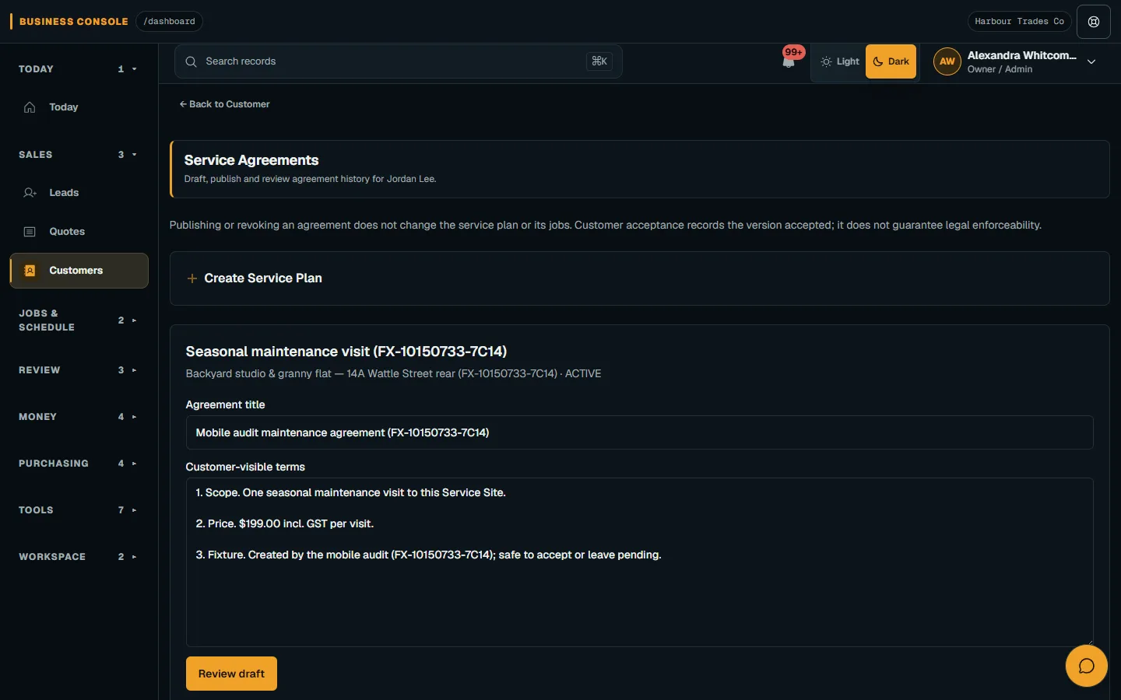Open the Alexandra Whitcom user menu chevron
Screen dimensions: 1121x700
[x=1091, y=62]
